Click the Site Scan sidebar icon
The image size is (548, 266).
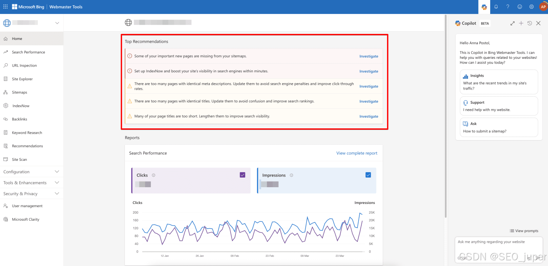coord(5,159)
